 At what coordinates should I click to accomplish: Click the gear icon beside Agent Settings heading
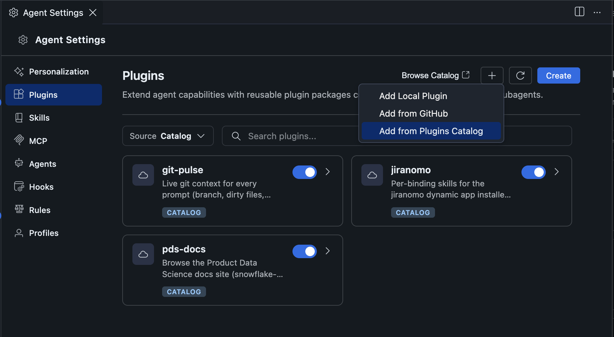coord(23,40)
